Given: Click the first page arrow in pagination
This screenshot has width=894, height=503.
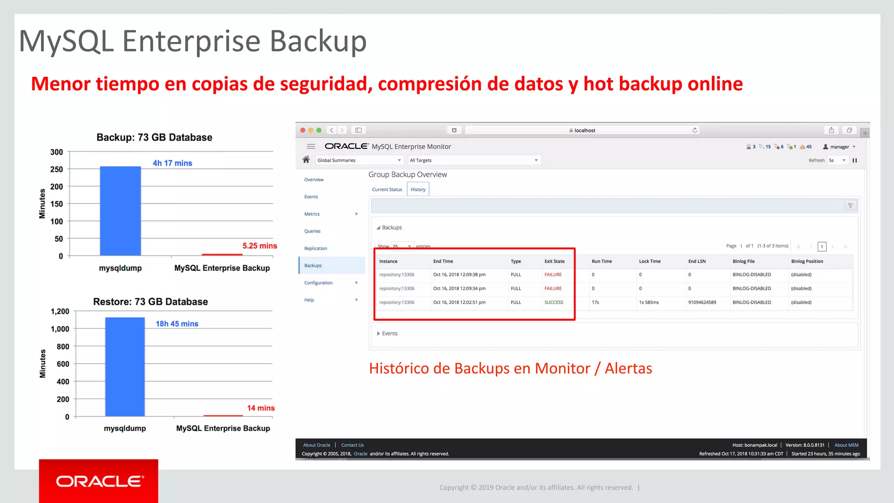Looking at the screenshot, I should 799,246.
